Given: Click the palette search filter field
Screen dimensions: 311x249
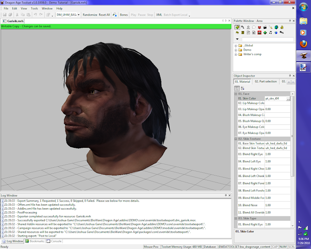Looking at the screenshot, I should pyautogui.click(x=267, y=39).
